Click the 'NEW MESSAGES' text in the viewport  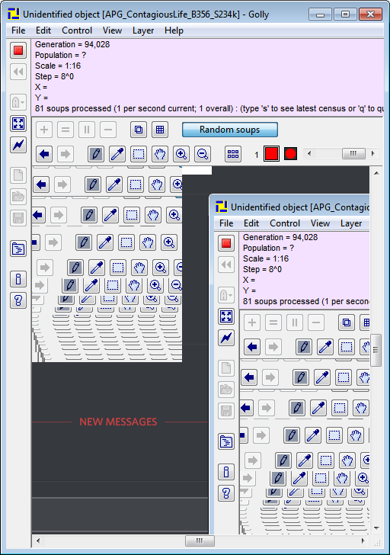118,422
